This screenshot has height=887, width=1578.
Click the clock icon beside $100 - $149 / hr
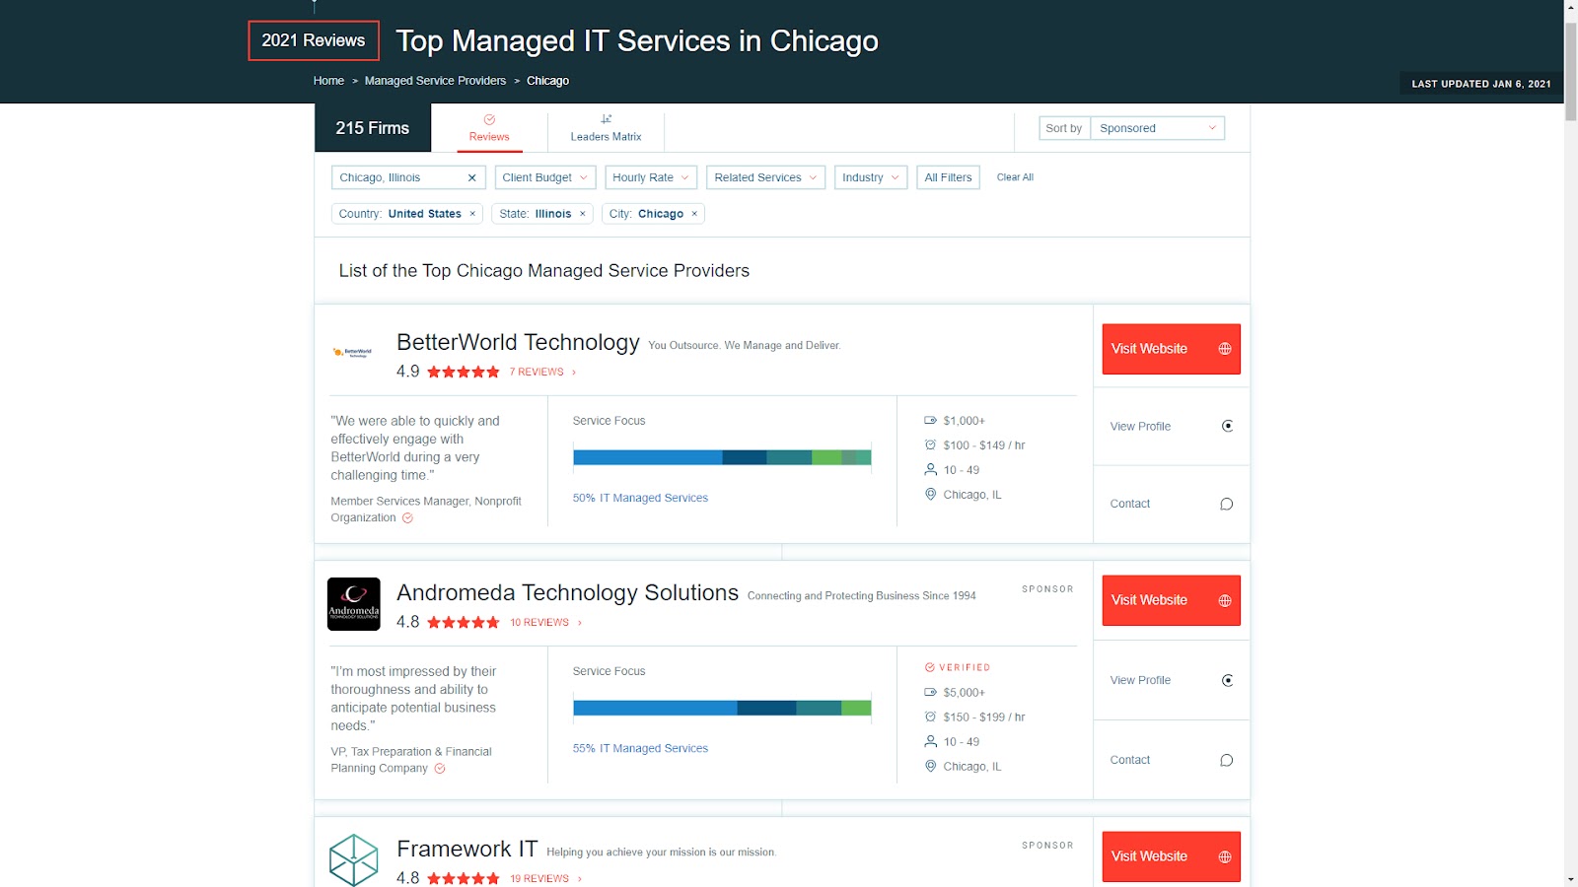pyautogui.click(x=930, y=445)
